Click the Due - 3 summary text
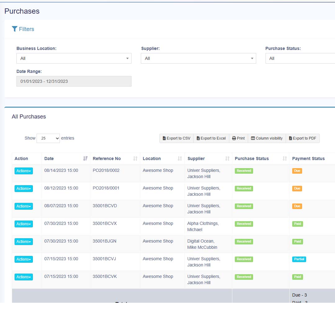The width and height of the screenshot is (335, 335). (x=299, y=295)
